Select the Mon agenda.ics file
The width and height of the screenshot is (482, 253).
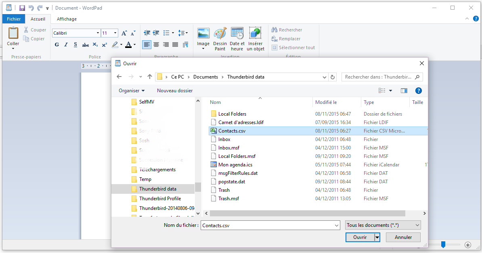pyautogui.click(x=235, y=165)
